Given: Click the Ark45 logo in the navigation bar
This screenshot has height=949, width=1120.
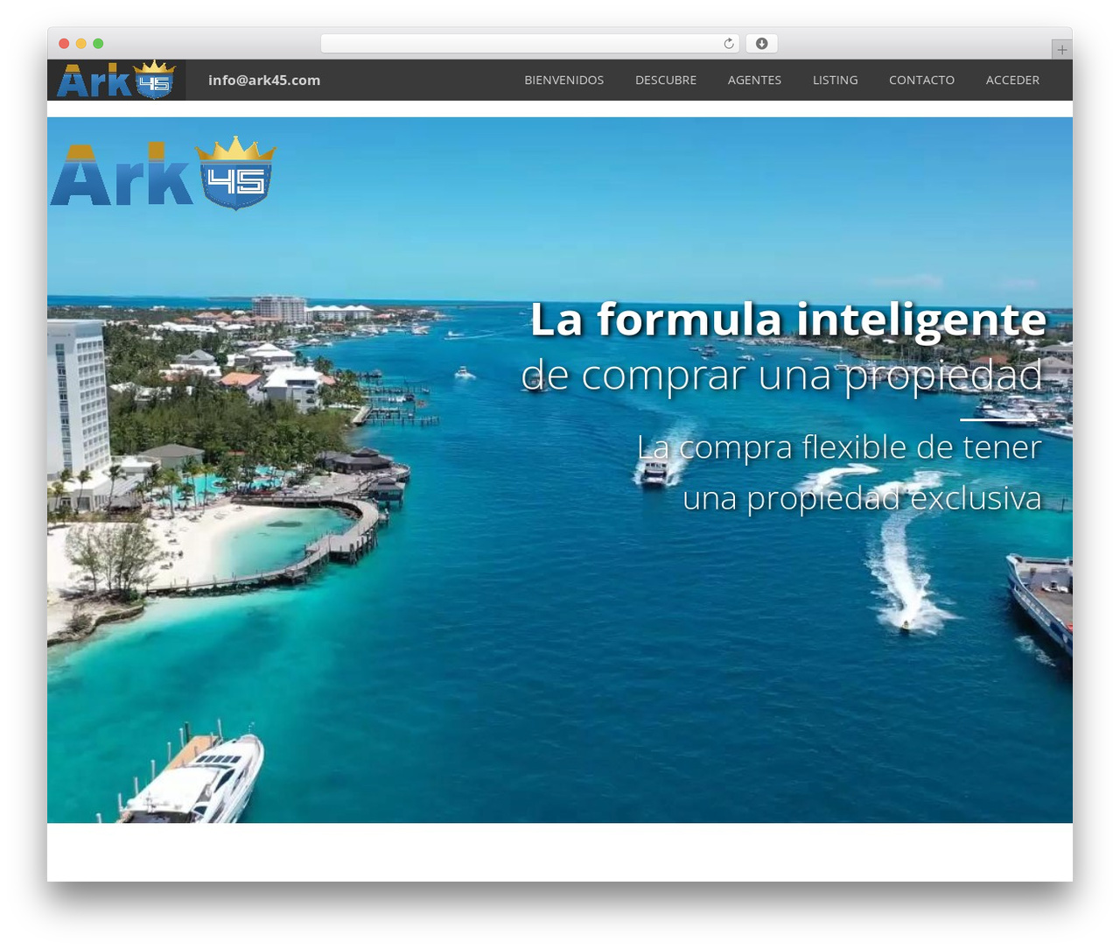Looking at the screenshot, I should point(116,80).
